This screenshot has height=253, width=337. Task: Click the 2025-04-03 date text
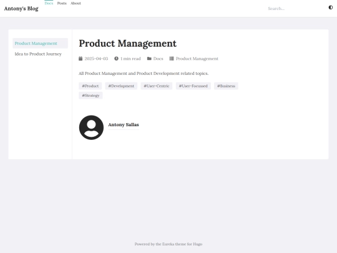[96, 59]
